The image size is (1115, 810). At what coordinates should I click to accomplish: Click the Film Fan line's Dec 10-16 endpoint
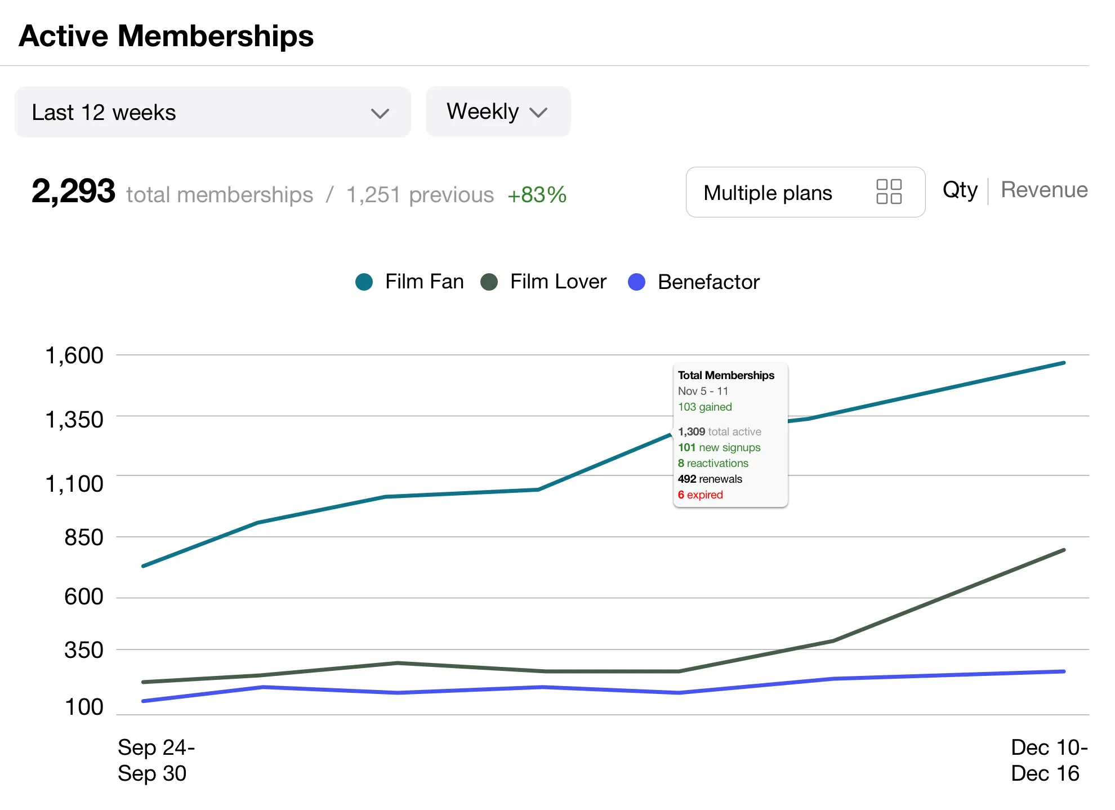(x=1063, y=363)
